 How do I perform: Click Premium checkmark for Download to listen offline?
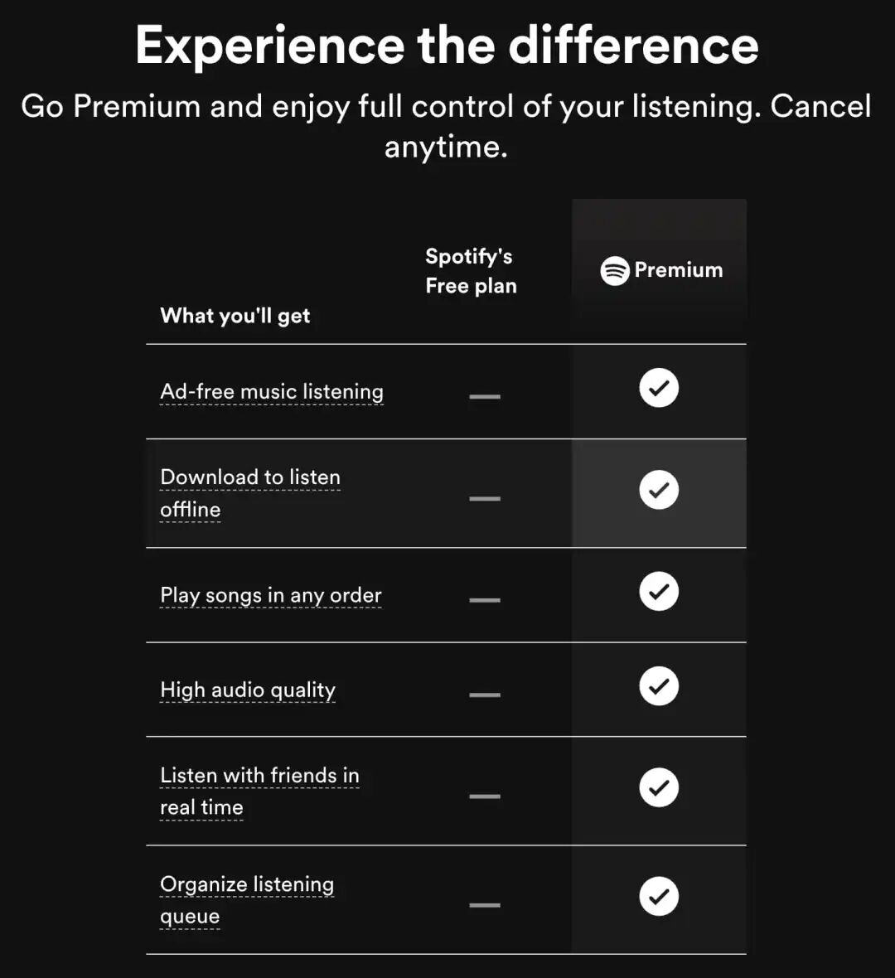point(659,490)
